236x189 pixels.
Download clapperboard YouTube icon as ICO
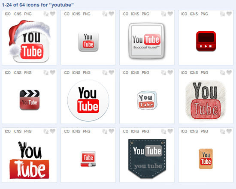(8, 72)
